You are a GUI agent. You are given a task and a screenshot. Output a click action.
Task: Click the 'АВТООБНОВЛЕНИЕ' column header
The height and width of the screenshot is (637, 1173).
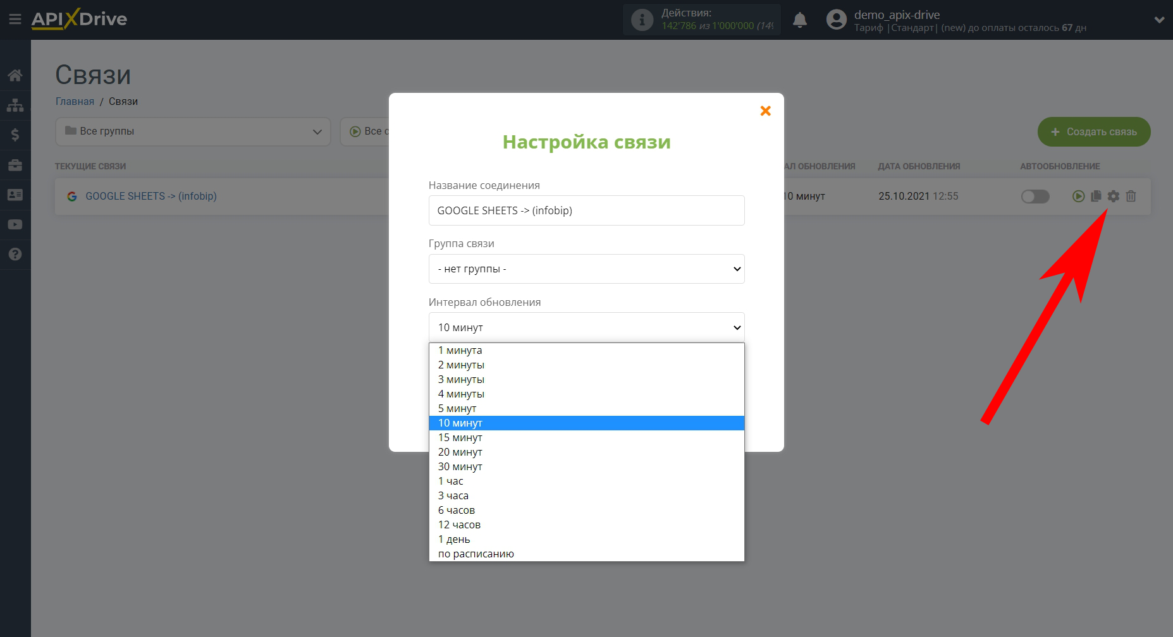click(x=1060, y=166)
